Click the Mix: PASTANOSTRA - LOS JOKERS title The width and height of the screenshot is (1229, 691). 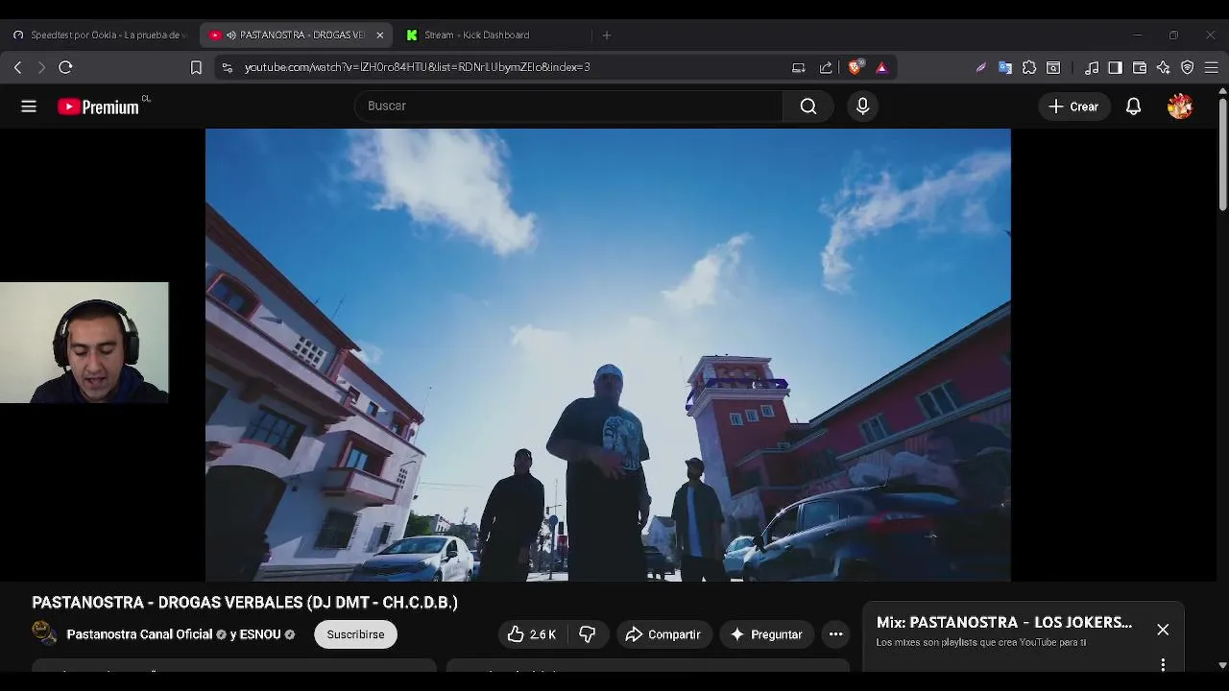(x=1004, y=622)
